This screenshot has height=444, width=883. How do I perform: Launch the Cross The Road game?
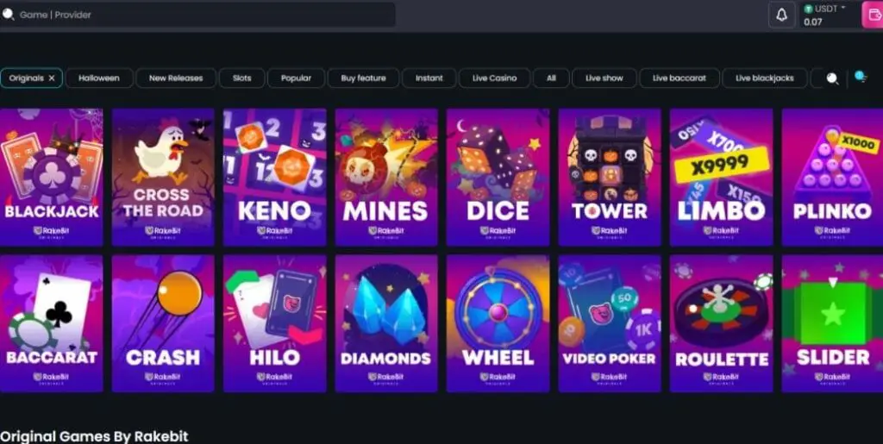pyautogui.click(x=163, y=178)
